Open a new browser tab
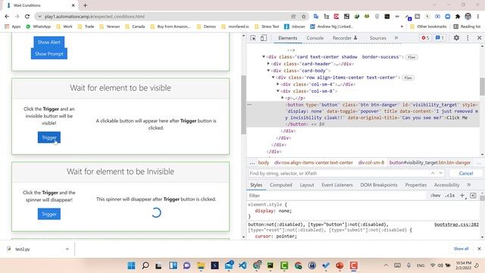 (85, 5)
